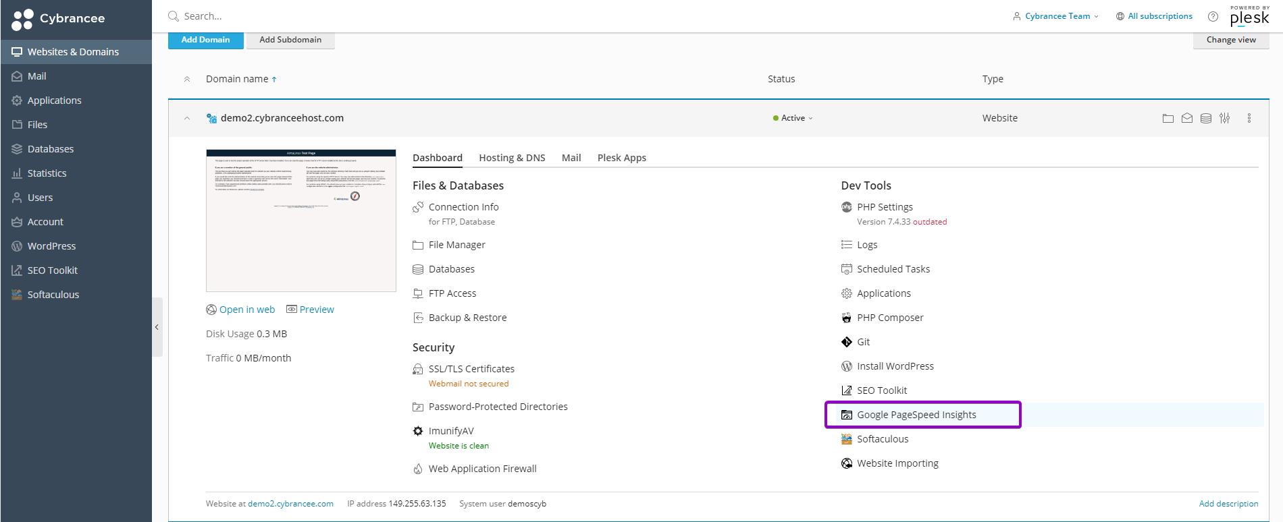The width and height of the screenshot is (1283, 522).
Task: Open three-dot actions menu for demo2.cybranceehost.com
Action: tap(1249, 118)
